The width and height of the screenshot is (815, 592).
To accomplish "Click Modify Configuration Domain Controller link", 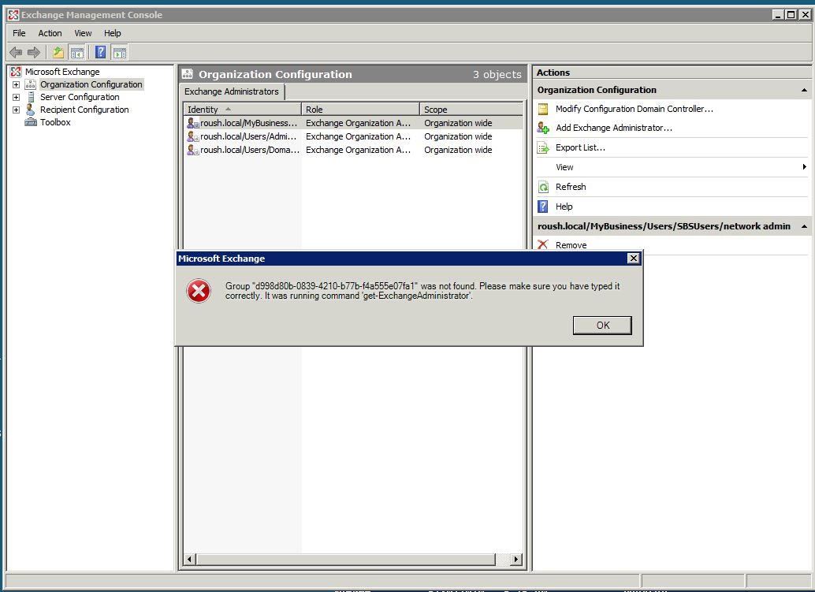I will click(x=635, y=109).
